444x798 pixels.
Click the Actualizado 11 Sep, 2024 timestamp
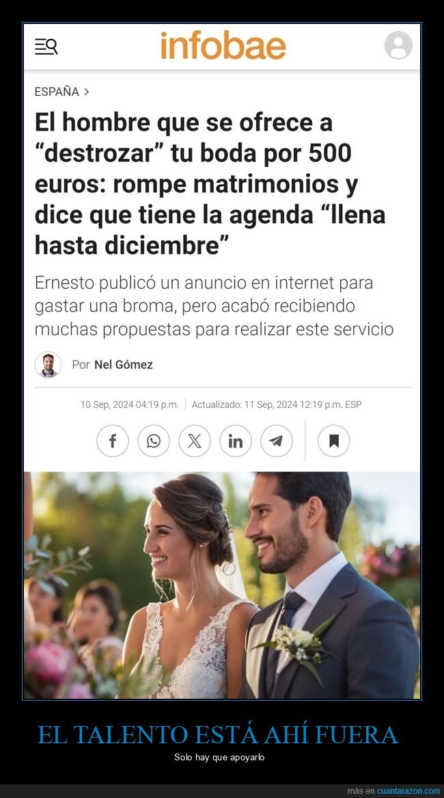click(277, 404)
